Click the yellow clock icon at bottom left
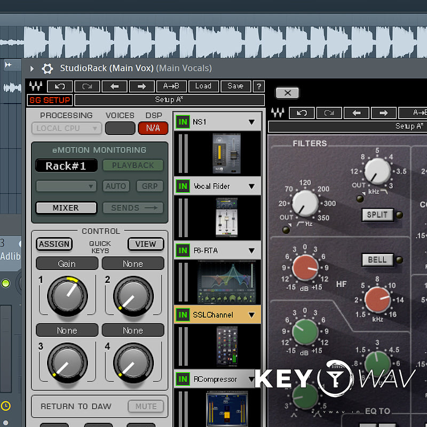This screenshot has width=427, height=427. (5, 406)
